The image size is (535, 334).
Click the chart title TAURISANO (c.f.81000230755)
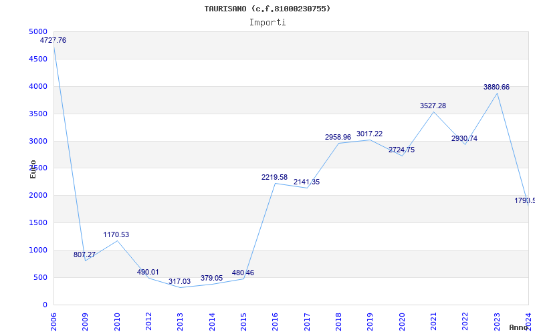pyautogui.click(x=267, y=9)
